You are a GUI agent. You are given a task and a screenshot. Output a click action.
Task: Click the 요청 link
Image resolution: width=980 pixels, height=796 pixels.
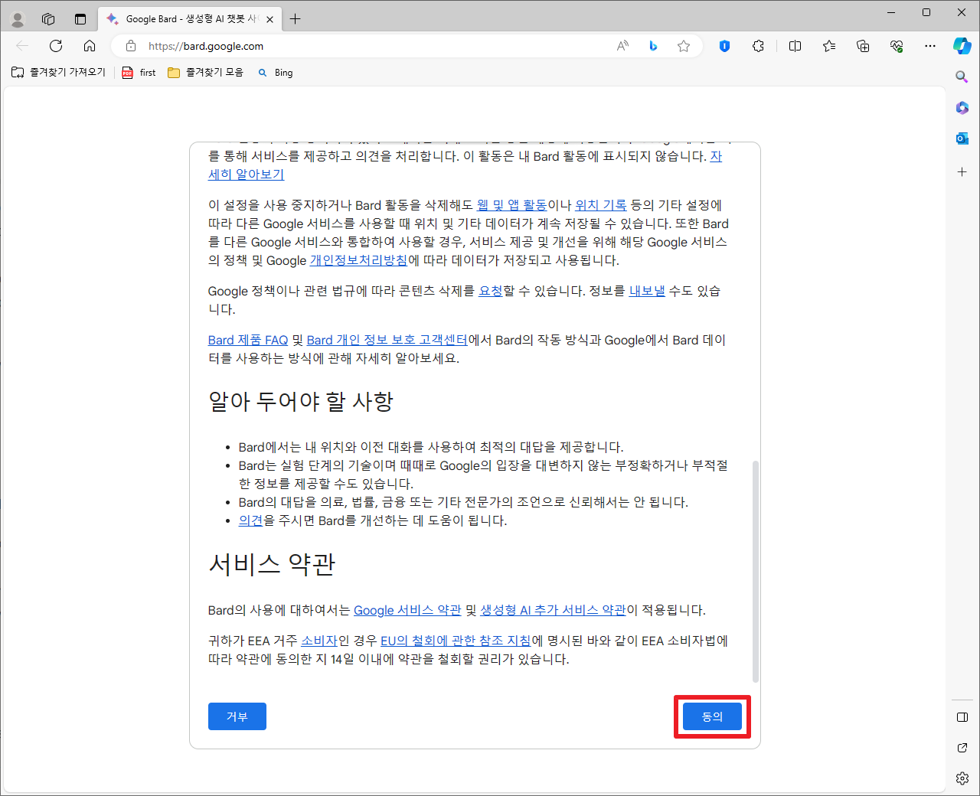(491, 291)
